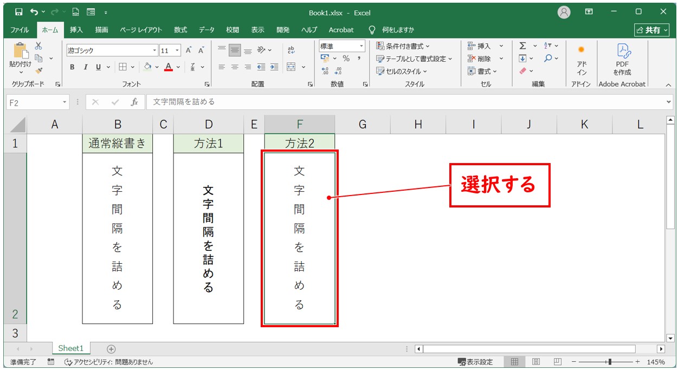
Task: Click 書式 format cells button
Action: [x=482, y=71]
